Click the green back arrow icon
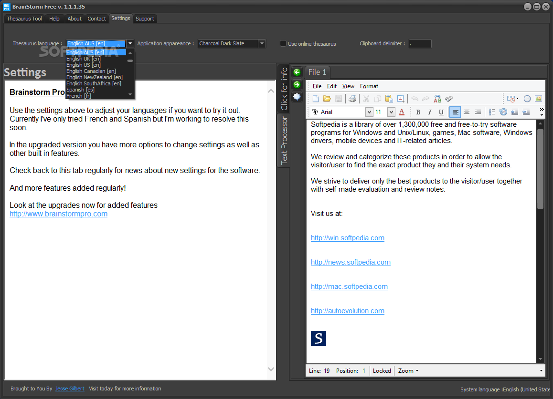Viewport: 553px width, 399px height. tap(297, 72)
